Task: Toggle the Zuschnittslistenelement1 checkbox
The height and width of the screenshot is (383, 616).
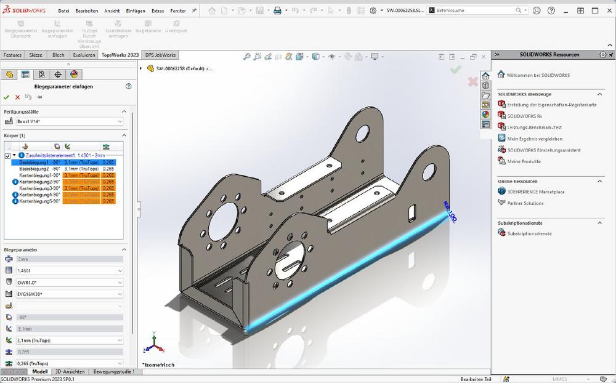Action: click(x=7, y=156)
